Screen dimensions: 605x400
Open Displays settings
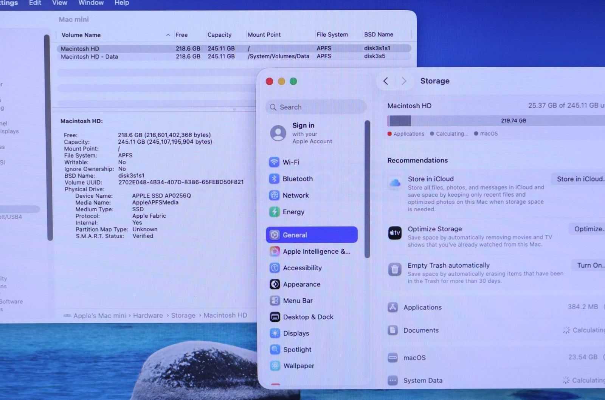296,333
